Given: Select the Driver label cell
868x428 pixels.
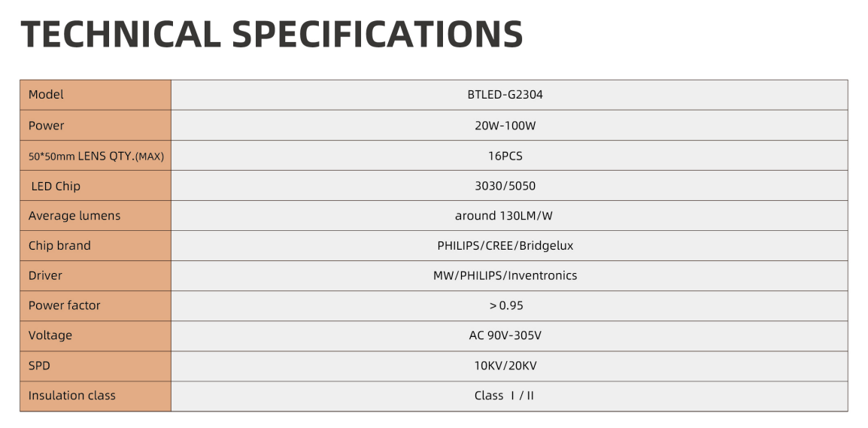Looking at the screenshot, I should (45, 276).
